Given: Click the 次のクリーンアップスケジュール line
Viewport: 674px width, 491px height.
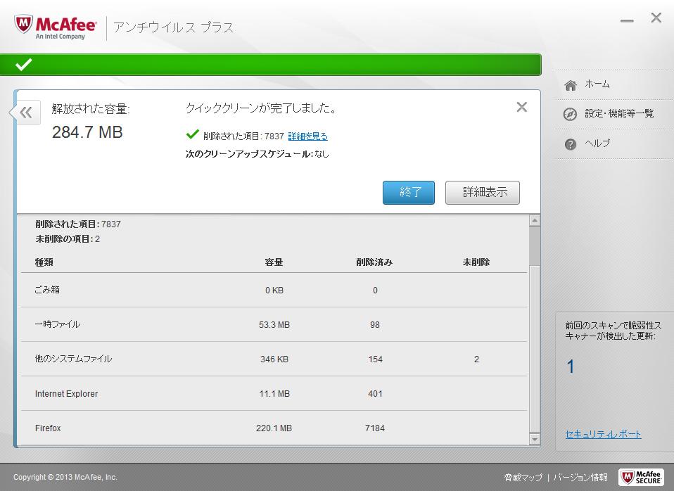Looking at the screenshot, I should [257, 153].
